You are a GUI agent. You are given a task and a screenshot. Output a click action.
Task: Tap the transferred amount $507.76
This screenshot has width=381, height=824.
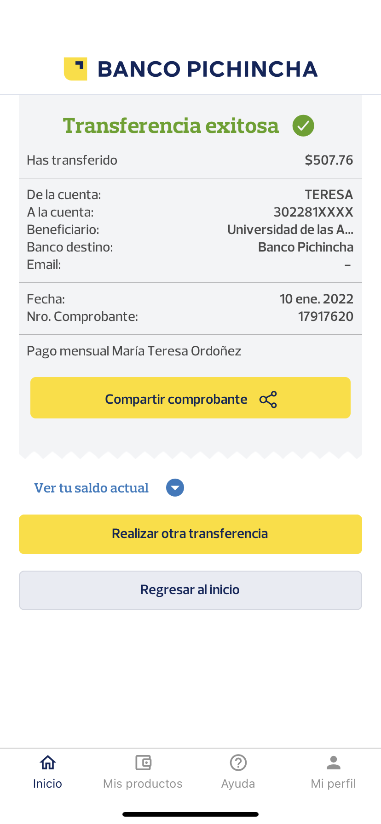(329, 160)
